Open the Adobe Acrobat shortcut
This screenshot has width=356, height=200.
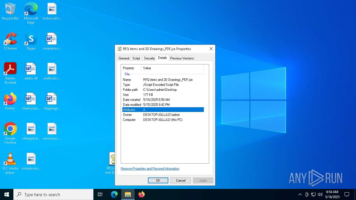coord(10,73)
